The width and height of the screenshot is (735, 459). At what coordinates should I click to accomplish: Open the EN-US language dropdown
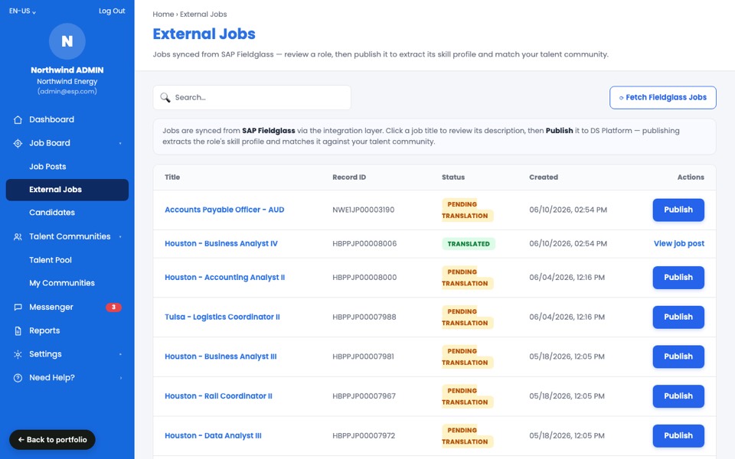click(22, 11)
